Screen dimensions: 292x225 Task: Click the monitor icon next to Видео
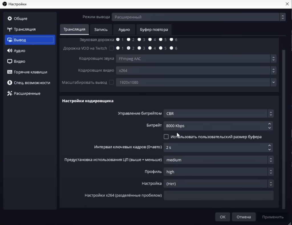(9, 61)
